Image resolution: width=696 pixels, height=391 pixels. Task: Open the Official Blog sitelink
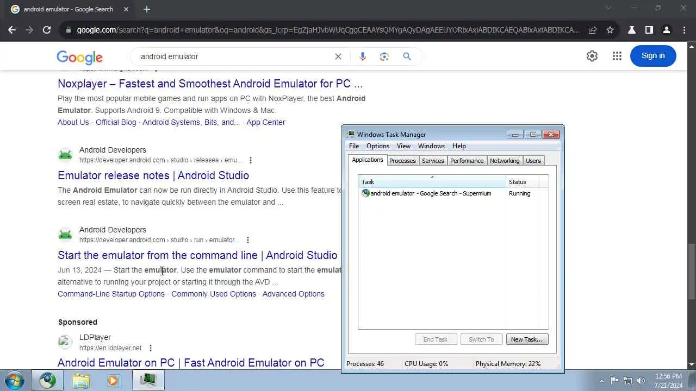coord(116,122)
